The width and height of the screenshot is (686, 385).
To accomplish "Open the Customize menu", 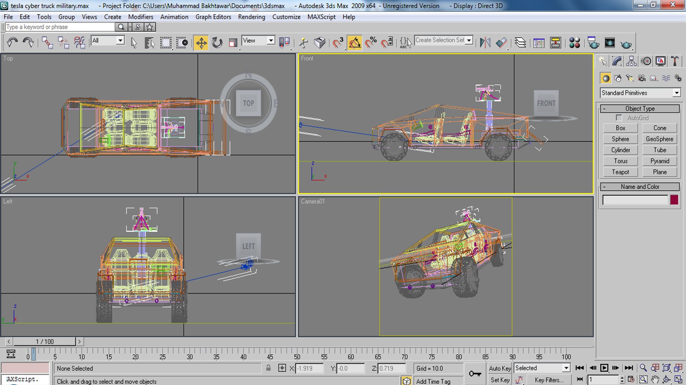I will pyautogui.click(x=286, y=17).
